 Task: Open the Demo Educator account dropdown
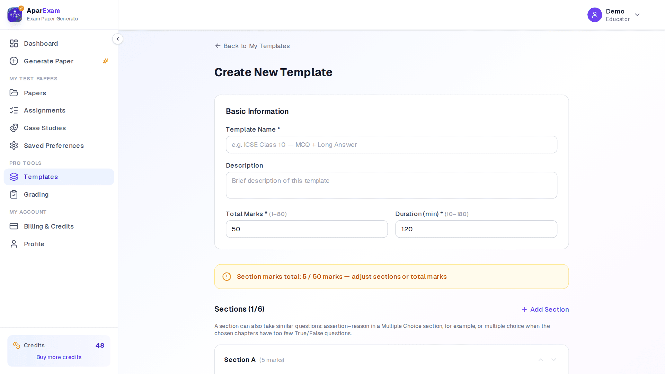tap(614, 15)
